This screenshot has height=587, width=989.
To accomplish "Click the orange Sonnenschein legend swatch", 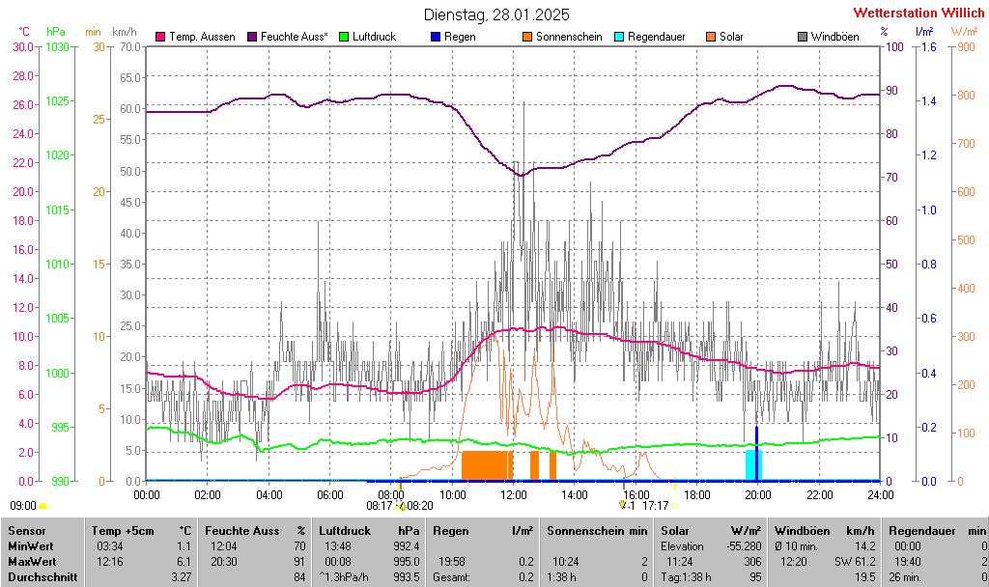I will coord(527,37).
